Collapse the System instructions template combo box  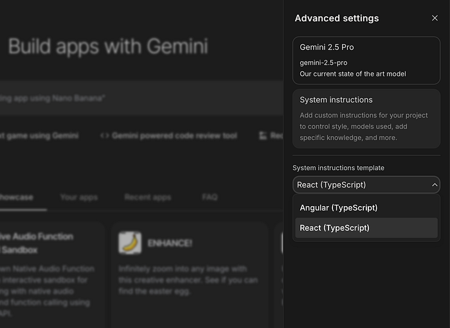(366, 185)
